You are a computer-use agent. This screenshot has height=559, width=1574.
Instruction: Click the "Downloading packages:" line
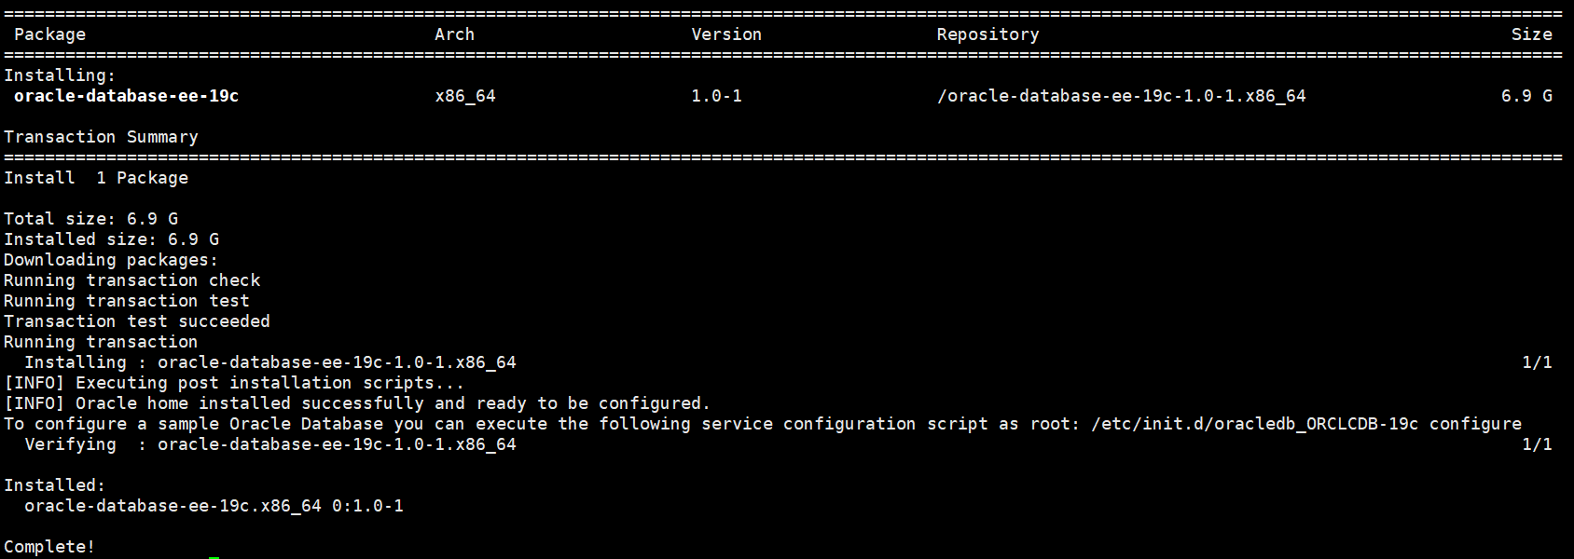click(x=110, y=260)
